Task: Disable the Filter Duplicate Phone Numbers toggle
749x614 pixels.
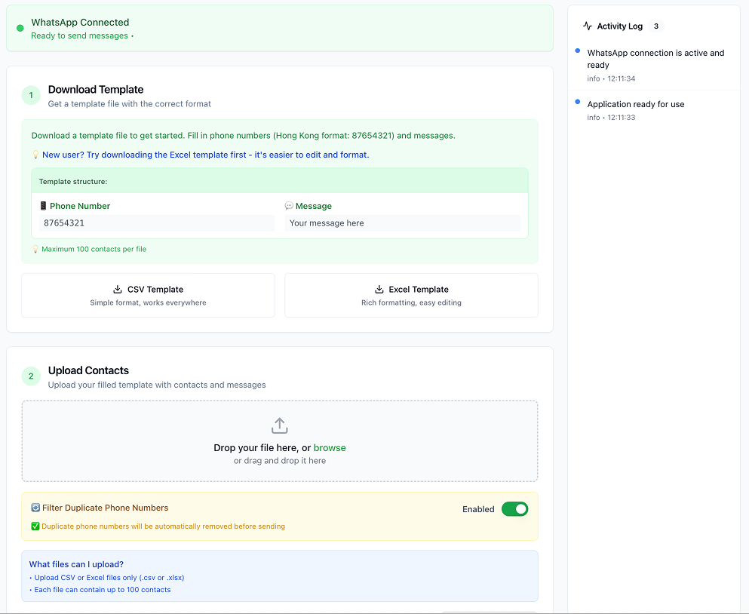Action: point(515,509)
